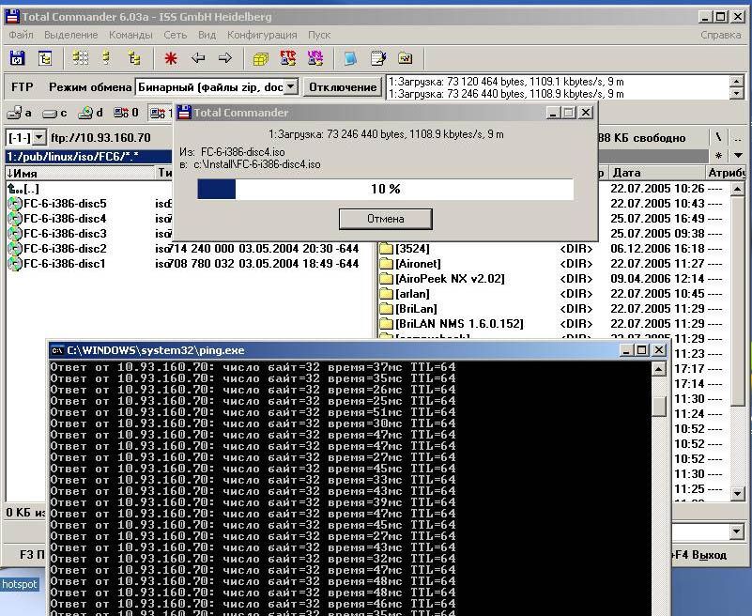Select the [Aironet] folder
The height and width of the screenshot is (616, 752).
410,263
